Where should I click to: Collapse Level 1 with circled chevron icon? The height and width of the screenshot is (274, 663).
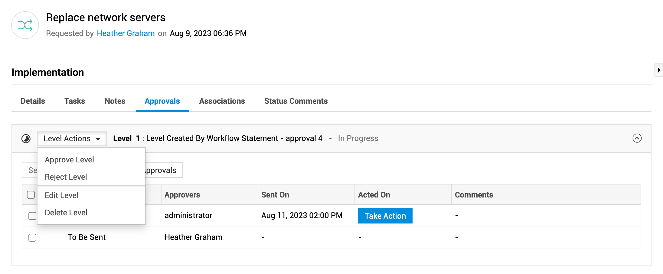(x=637, y=138)
